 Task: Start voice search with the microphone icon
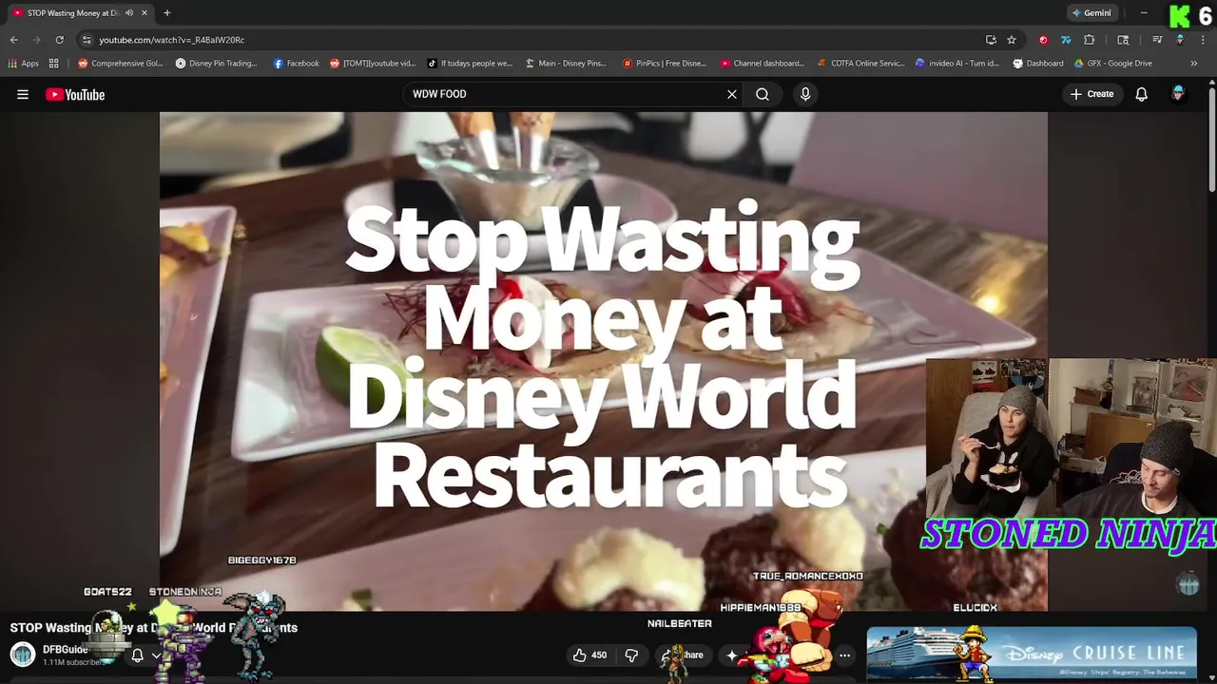pyautogui.click(x=805, y=94)
